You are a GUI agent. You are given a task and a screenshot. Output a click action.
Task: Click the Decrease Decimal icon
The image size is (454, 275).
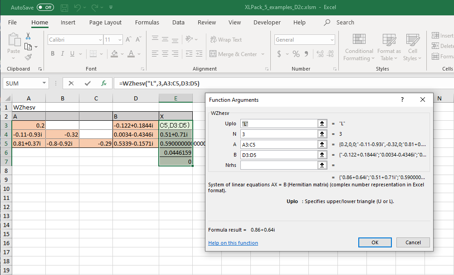330,54
